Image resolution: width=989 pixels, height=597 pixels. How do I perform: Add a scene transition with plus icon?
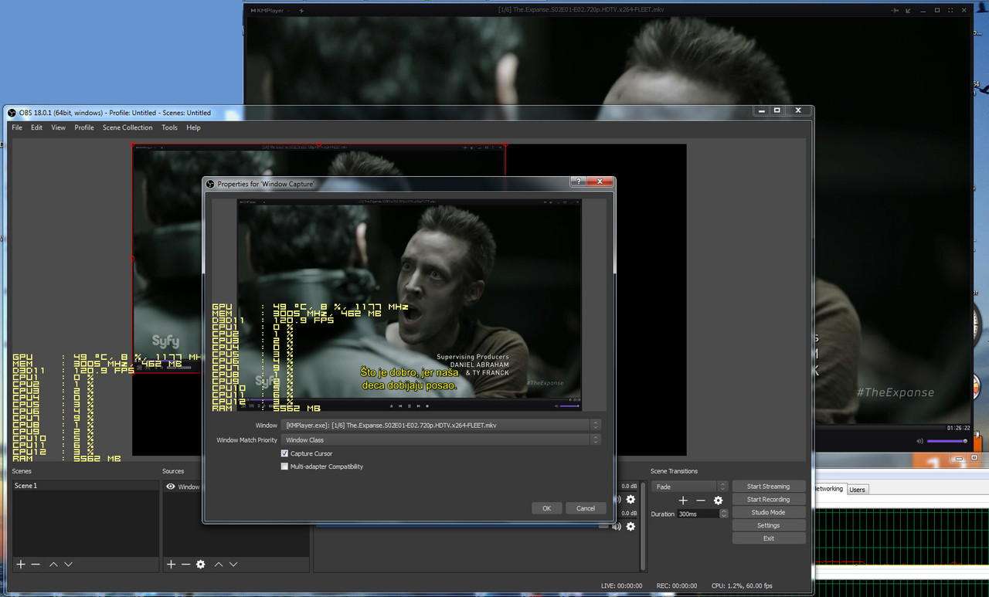coord(683,500)
